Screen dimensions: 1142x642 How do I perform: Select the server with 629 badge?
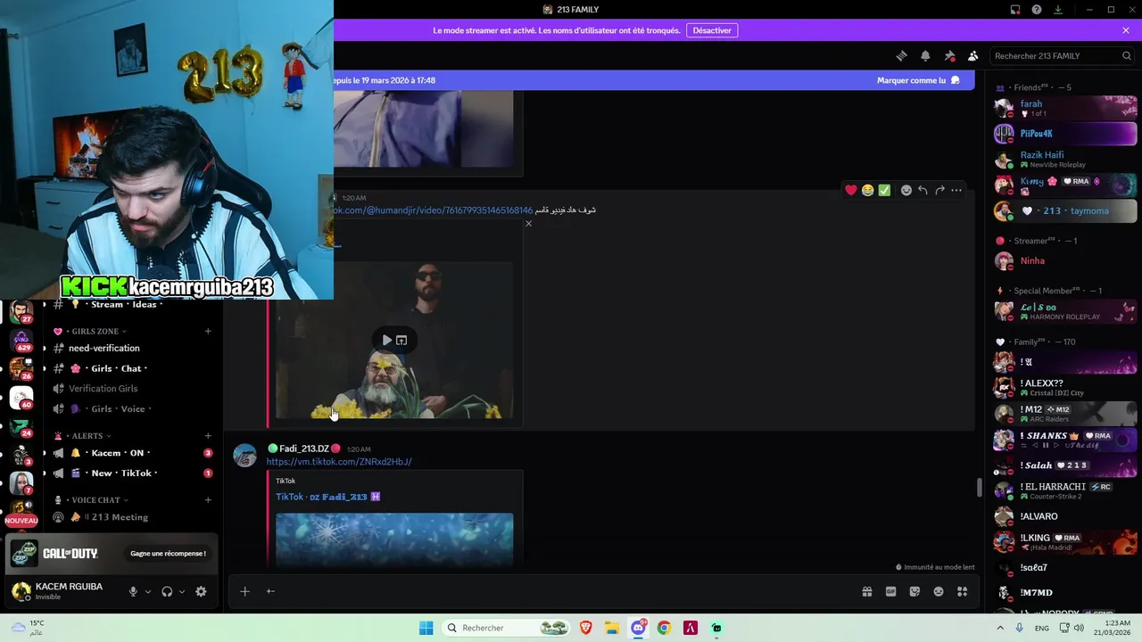click(21, 341)
